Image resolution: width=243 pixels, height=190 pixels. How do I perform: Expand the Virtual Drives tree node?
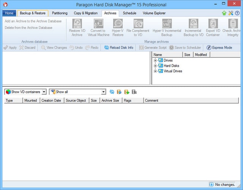[155, 71]
